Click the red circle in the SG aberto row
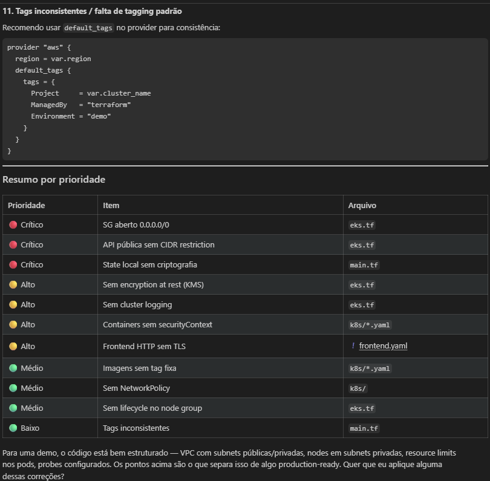This screenshot has height=481, width=490. point(13,224)
